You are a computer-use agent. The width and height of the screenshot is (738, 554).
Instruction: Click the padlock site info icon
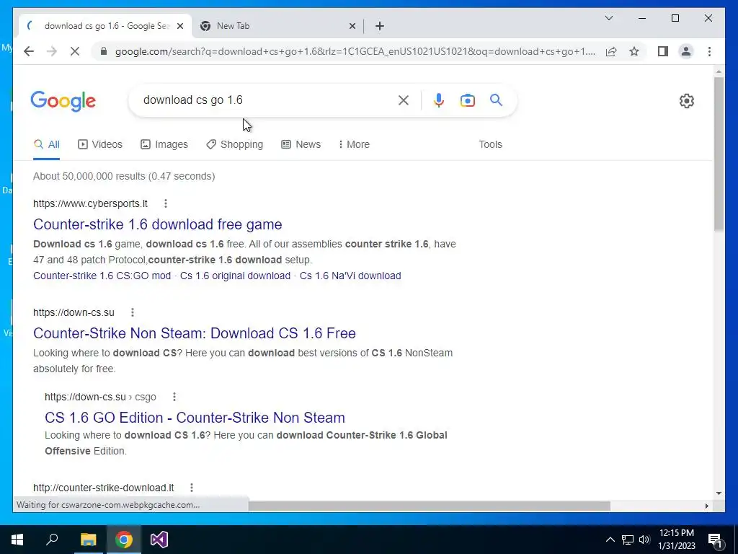(x=104, y=51)
